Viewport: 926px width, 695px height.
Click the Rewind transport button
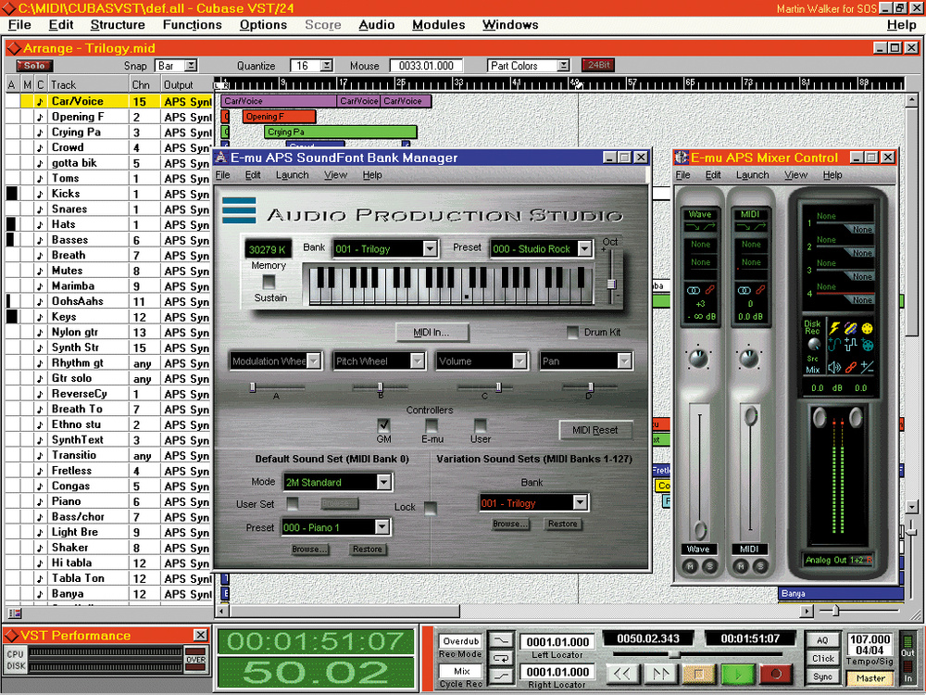pos(623,673)
